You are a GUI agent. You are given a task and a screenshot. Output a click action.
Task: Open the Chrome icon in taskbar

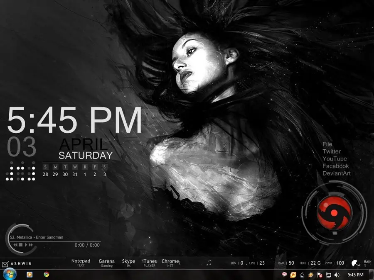point(47,274)
